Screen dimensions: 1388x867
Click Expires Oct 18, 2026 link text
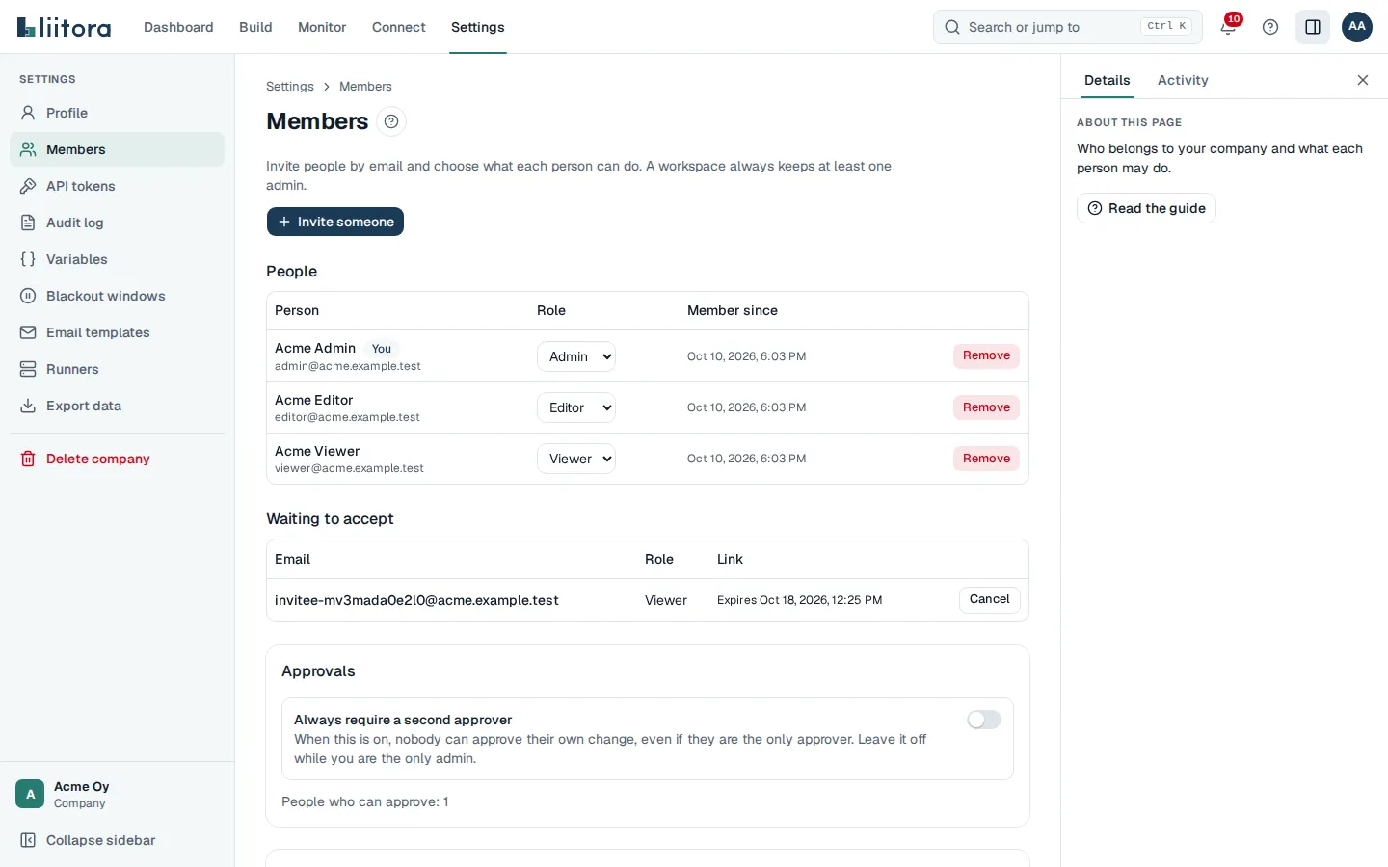(x=799, y=600)
